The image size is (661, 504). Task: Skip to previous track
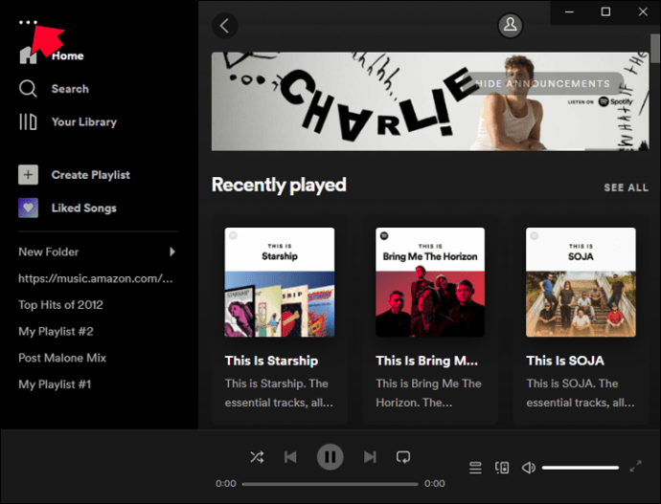pos(290,457)
